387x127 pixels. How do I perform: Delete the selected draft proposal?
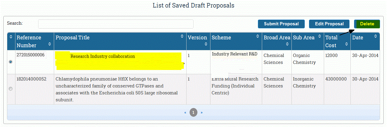tap(367, 24)
